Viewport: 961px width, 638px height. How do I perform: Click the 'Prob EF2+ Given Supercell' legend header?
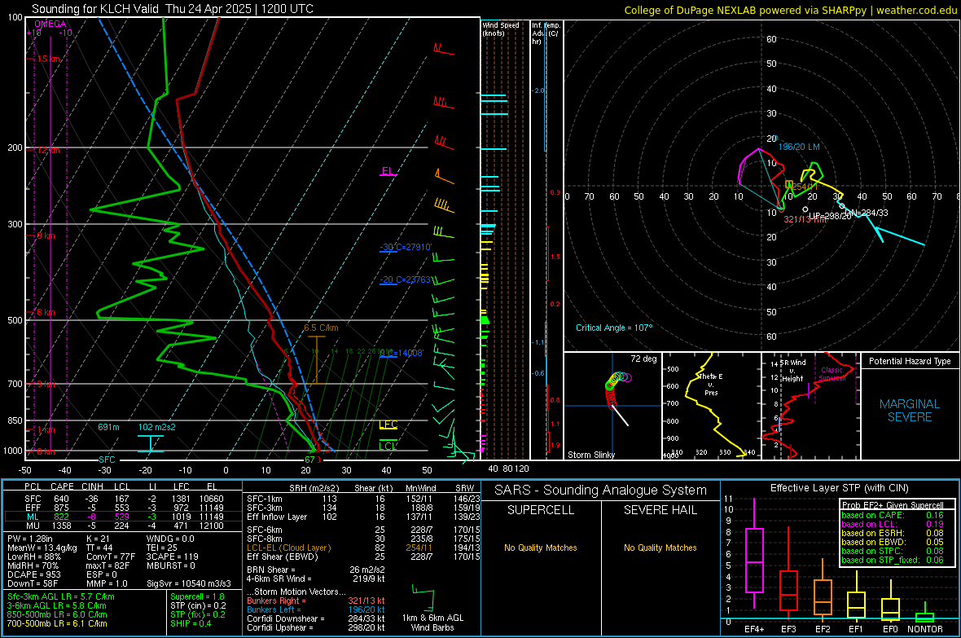(x=893, y=505)
